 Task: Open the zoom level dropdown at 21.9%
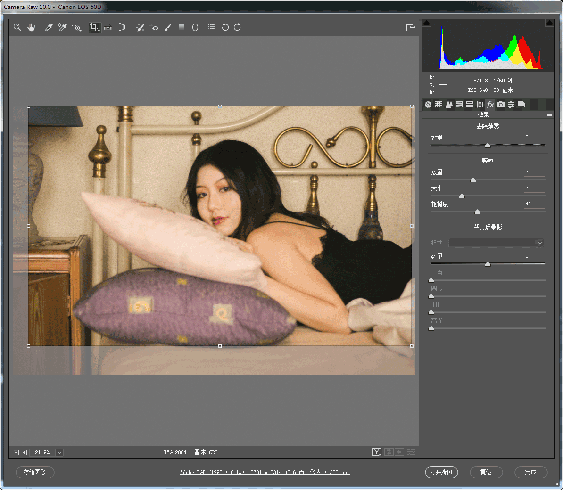click(x=59, y=452)
